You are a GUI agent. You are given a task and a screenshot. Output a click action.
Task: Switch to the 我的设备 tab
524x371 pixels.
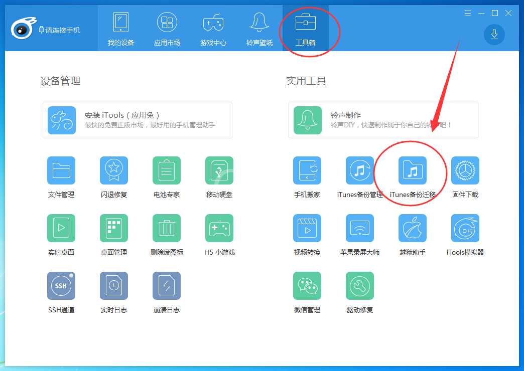pos(121,29)
